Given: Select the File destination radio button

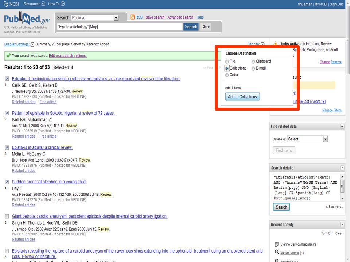Looking at the screenshot, I should (227, 61).
